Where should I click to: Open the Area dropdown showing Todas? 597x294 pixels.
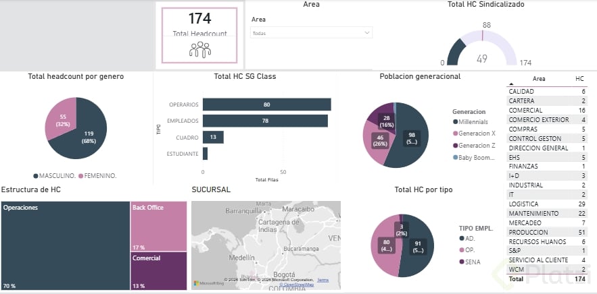pyautogui.click(x=311, y=33)
